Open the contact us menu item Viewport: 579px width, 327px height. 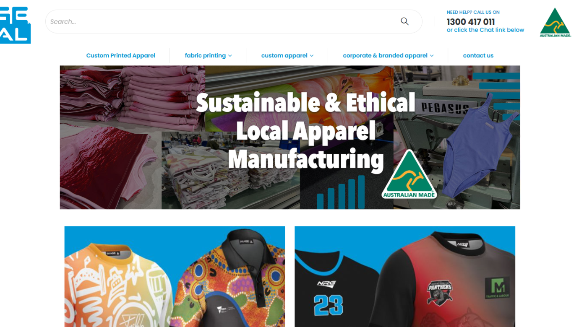(x=478, y=55)
